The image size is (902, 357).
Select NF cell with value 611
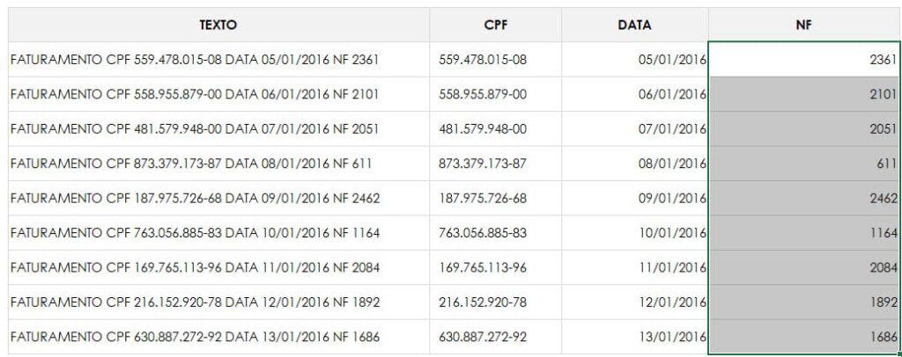point(805,164)
